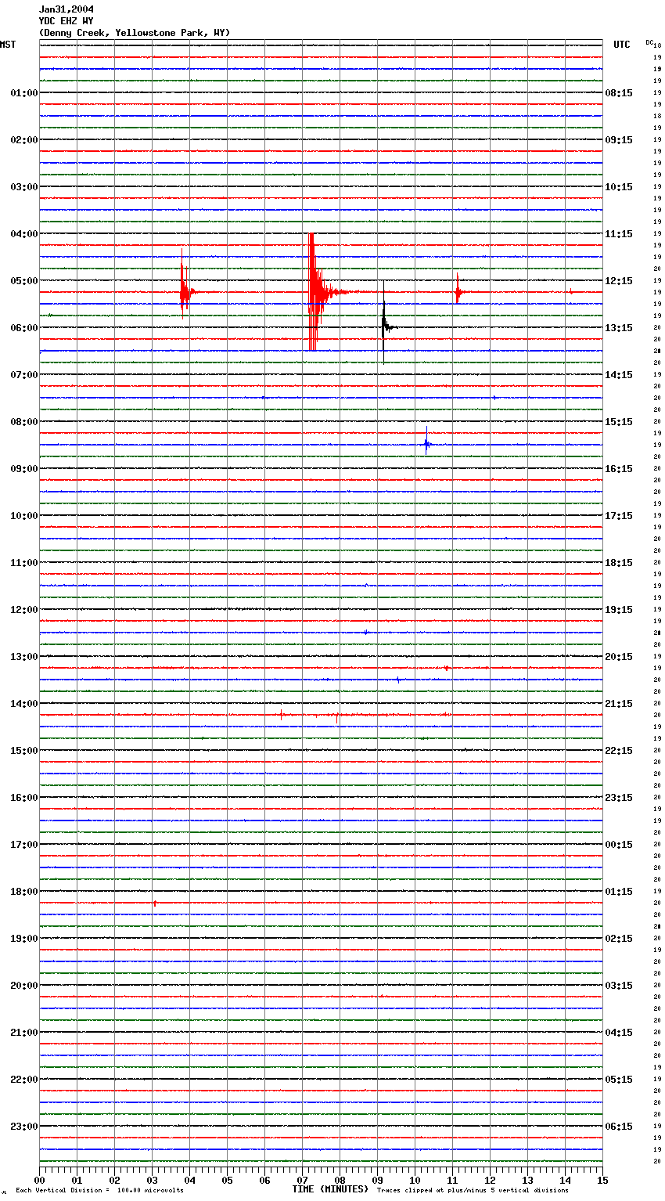Select the 04:00 MST hour label
The width and height of the screenshot is (665, 1201).
(23, 234)
